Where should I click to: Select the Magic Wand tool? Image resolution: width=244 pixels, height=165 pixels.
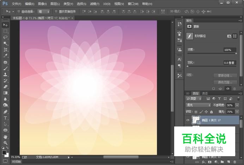pos(5,43)
